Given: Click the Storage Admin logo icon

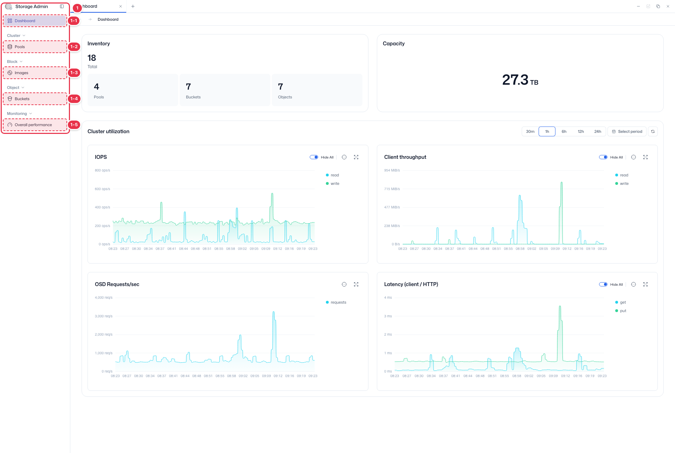Looking at the screenshot, I should [9, 6].
